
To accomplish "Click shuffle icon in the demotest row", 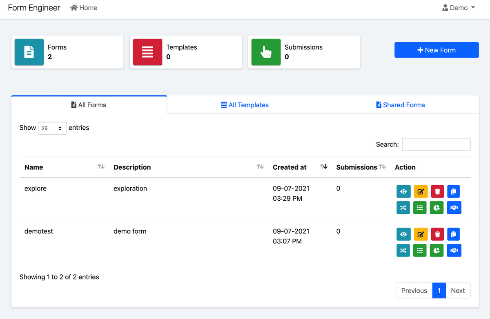I will point(403,250).
